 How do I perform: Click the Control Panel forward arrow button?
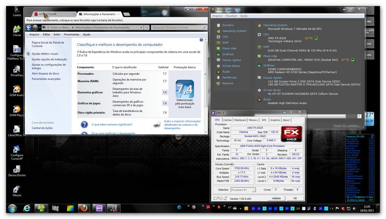[x=35, y=27]
